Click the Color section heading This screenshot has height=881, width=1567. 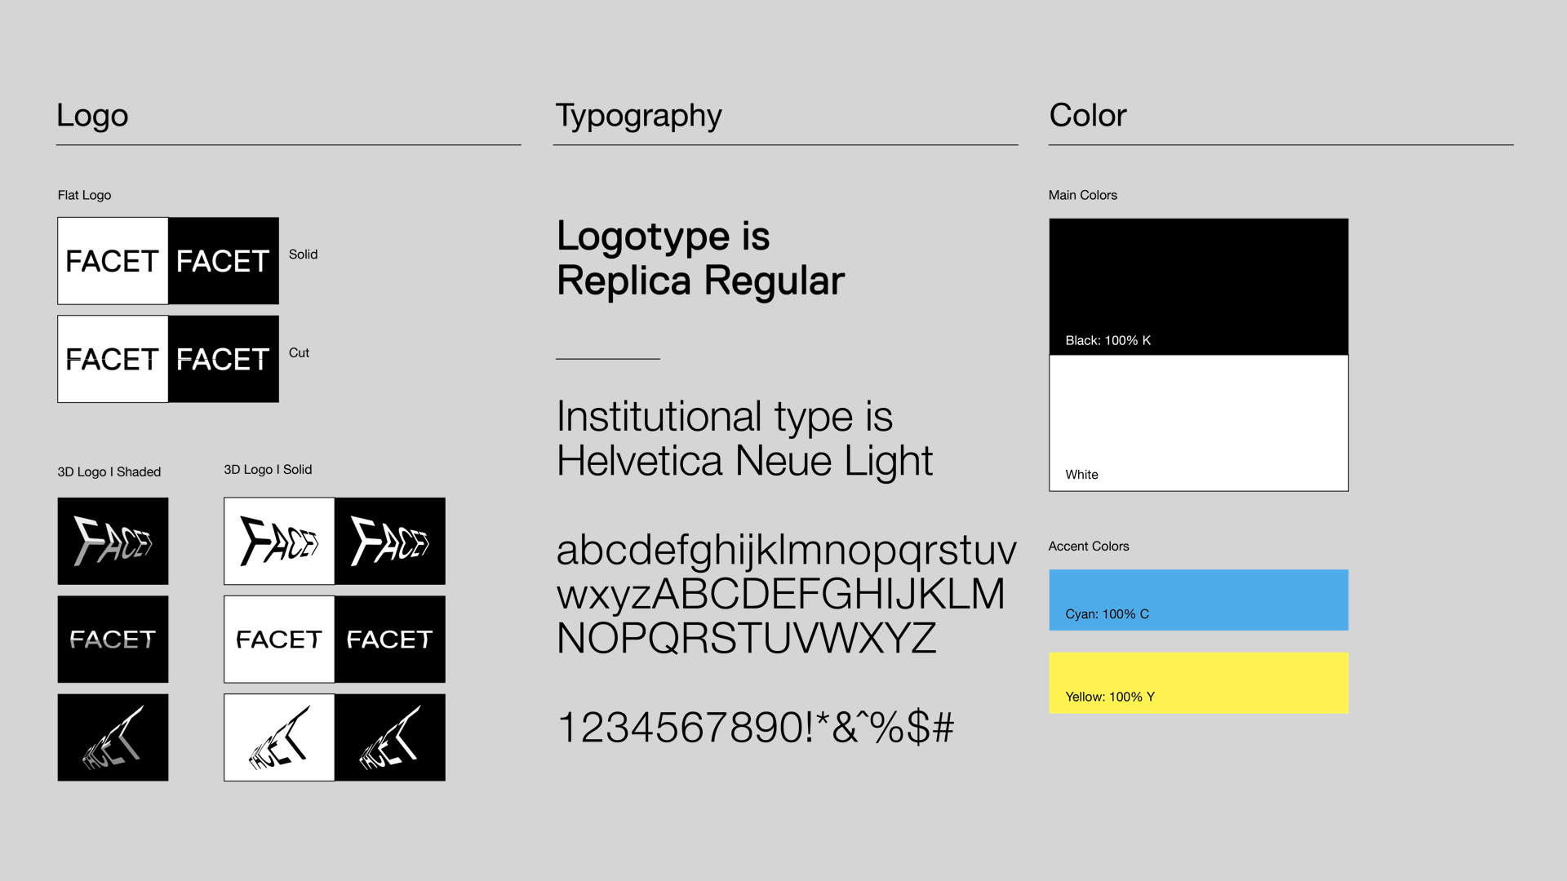click(x=1088, y=115)
